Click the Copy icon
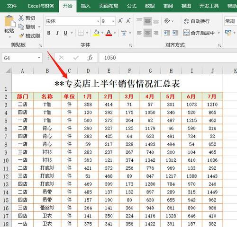Screen dimensions: 237x227 [x=21, y=26]
